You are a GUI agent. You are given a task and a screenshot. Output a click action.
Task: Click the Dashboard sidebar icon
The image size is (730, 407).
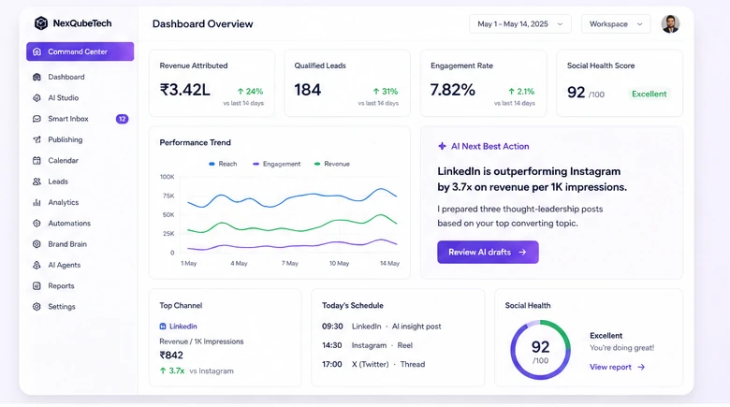36,77
